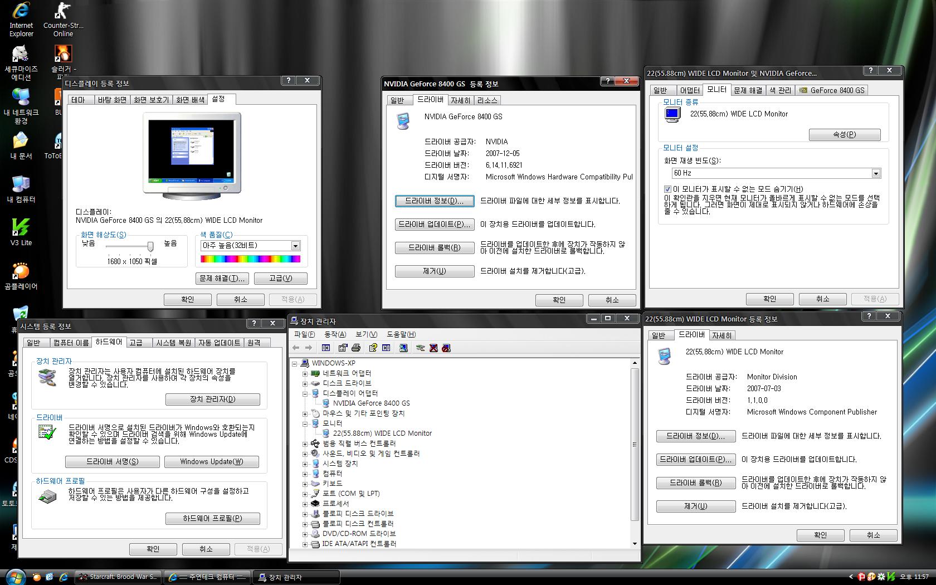The image size is (936, 585).
Task: Click the 하드웨어 프로필(P) button
Action: click(212, 519)
